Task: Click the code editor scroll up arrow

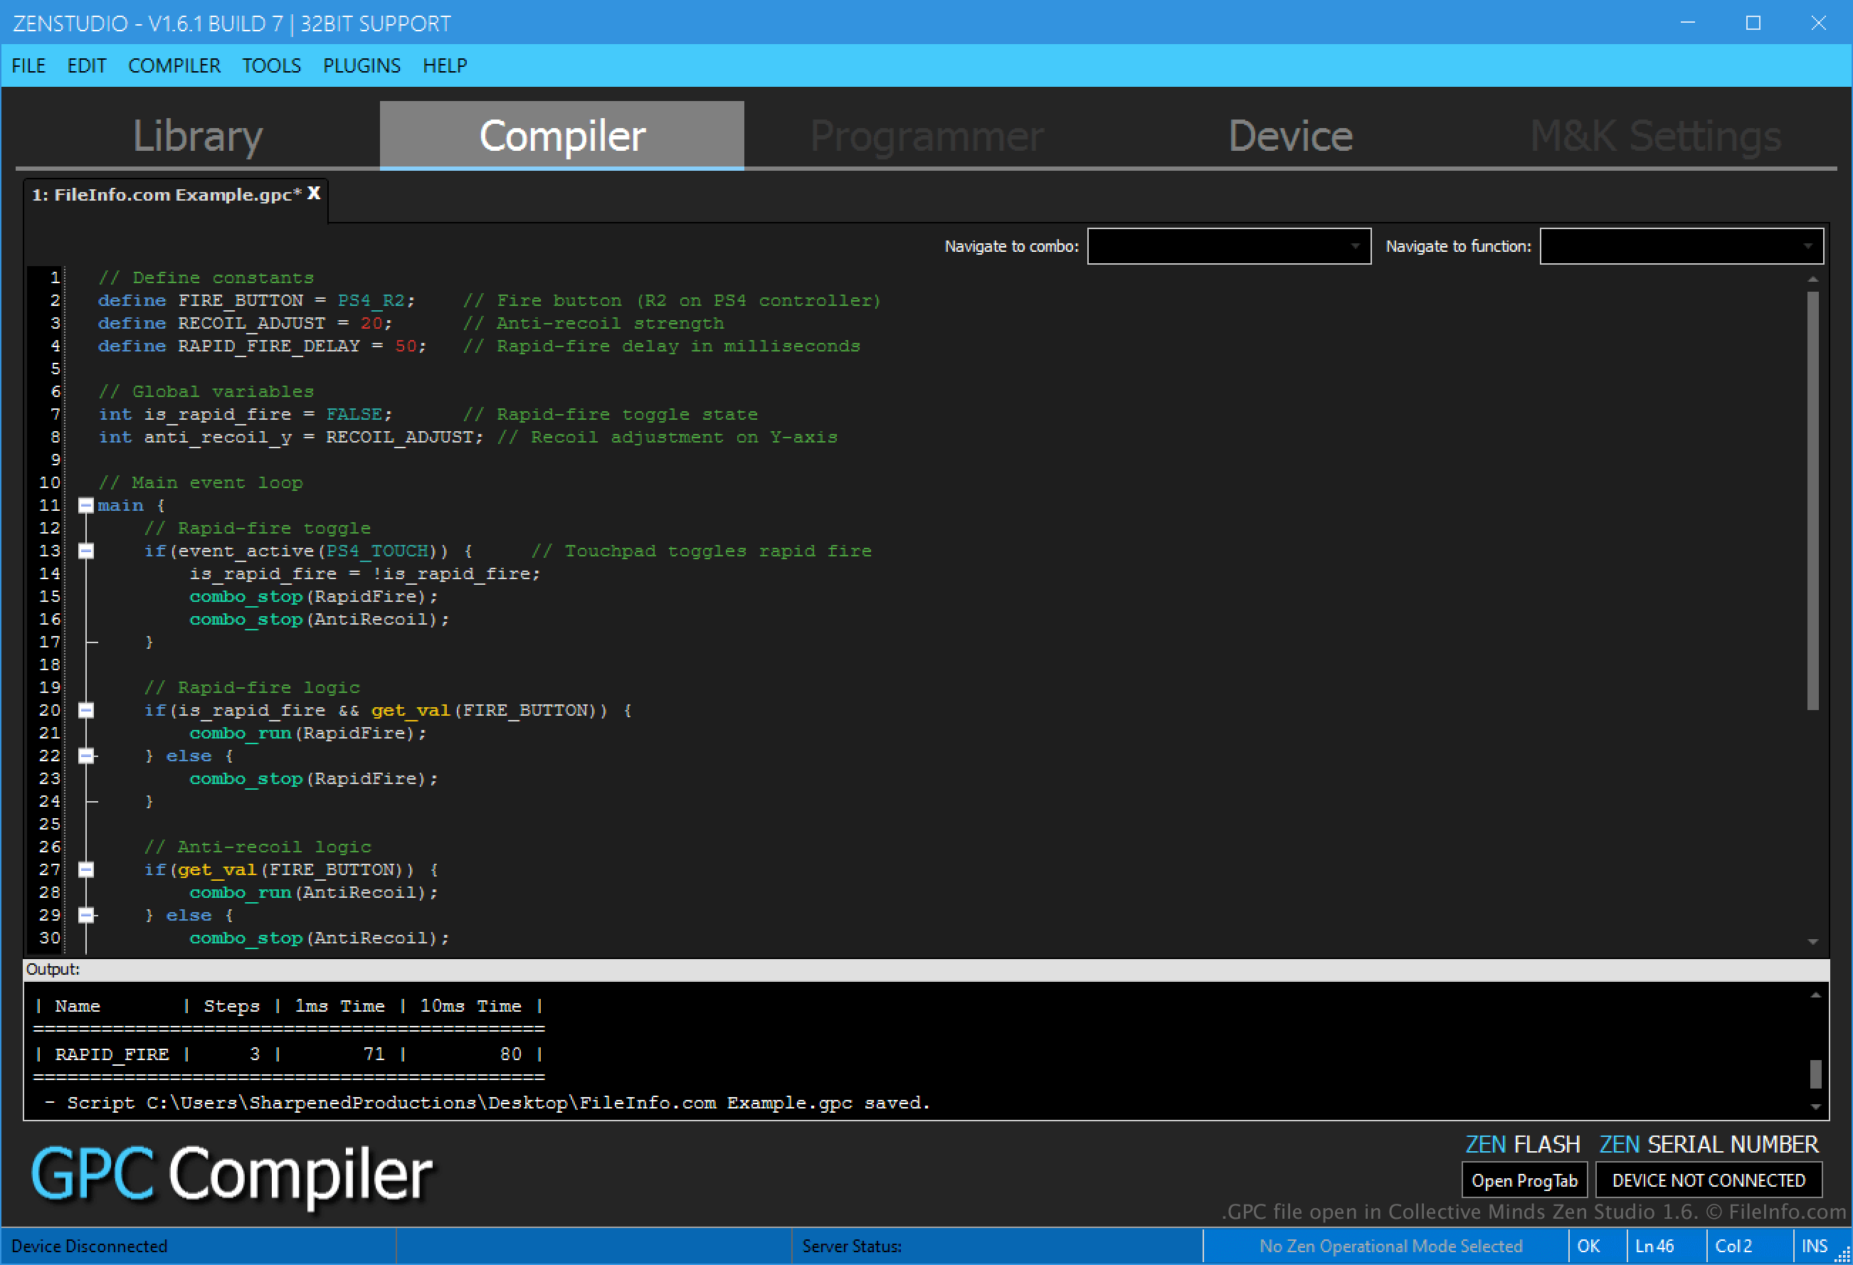Action: click(x=1812, y=280)
